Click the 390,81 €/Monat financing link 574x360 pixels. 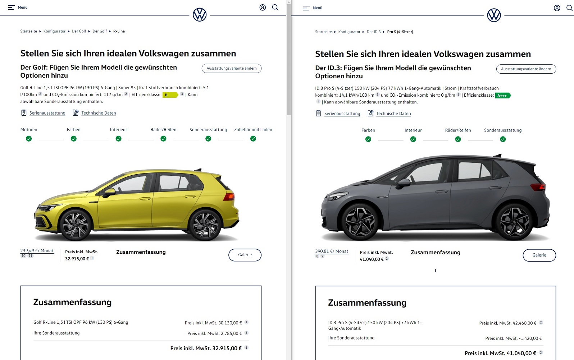coord(332,251)
